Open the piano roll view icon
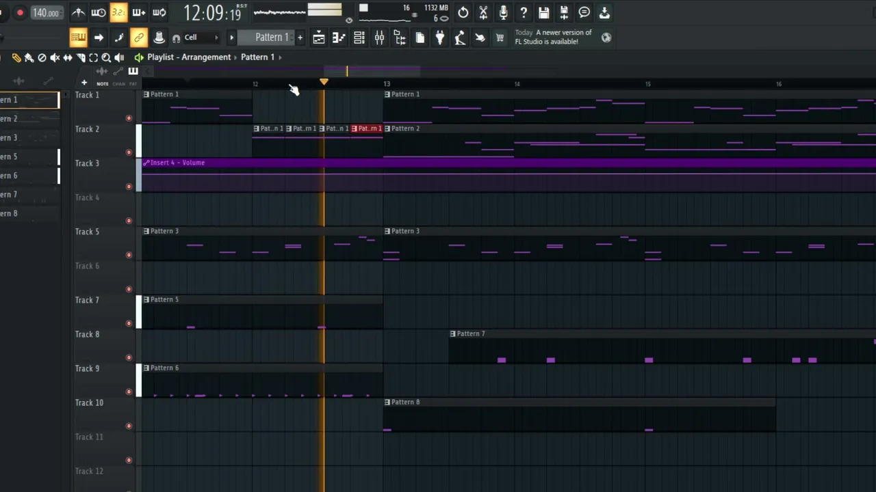Image resolution: width=876 pixels, height=492 pixels. pyautogui.click(x=339, y=38)
